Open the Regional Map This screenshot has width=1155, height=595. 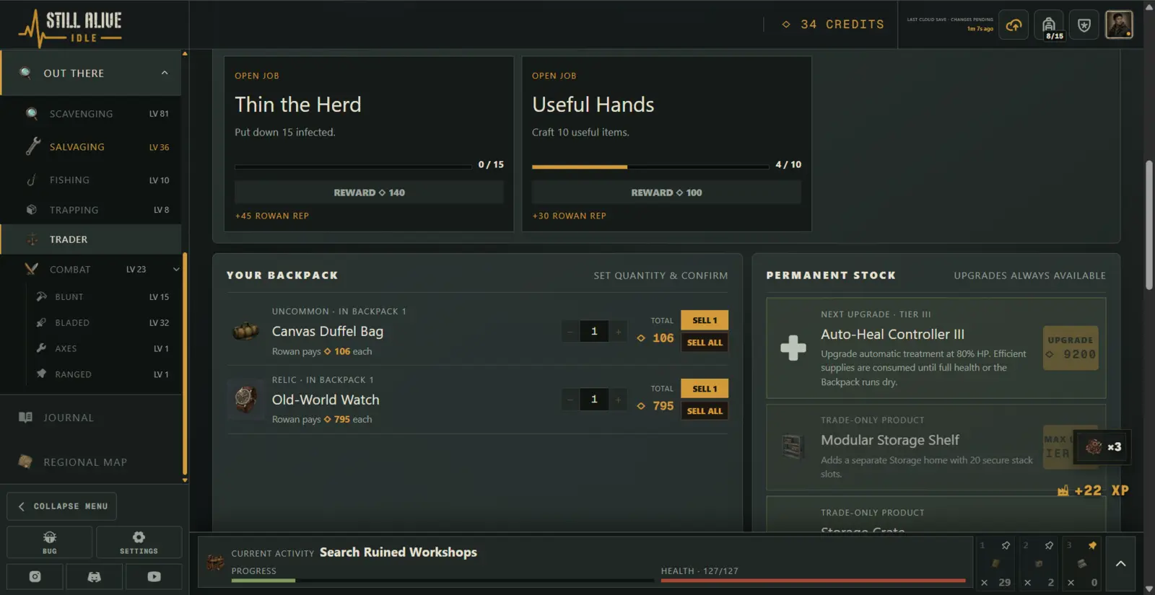click(x=91, y=462)
